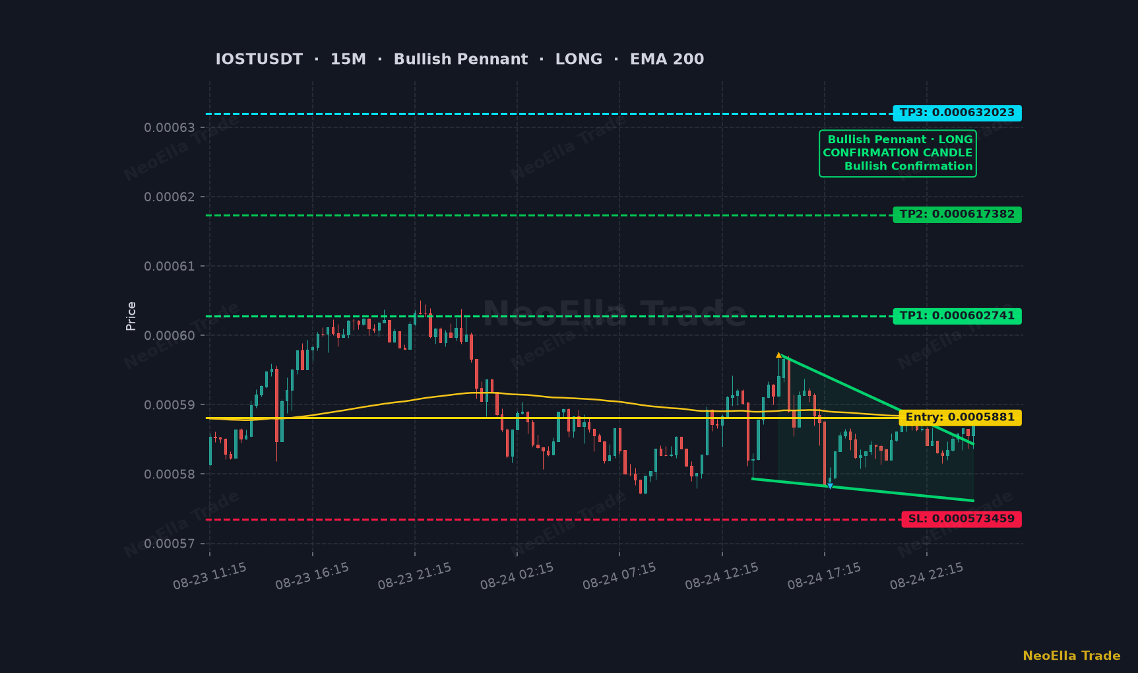This screenshot has width=1138, height=673.
Task: Click the Bullish Pennant confirmation candle box
Action: click(897, 153)
